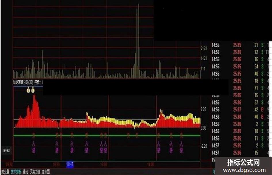Select the 14:55 tick row with volume 21
The width and height of the screenshot is (272, 175).
pyautogui.click(x=240, y=45)
